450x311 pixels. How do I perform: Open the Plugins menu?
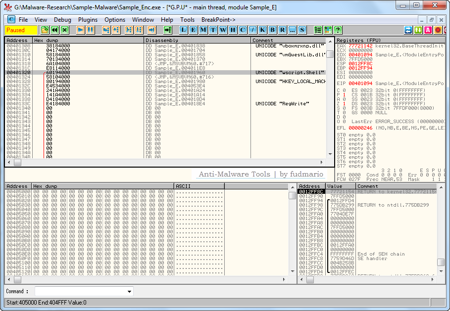88,20
